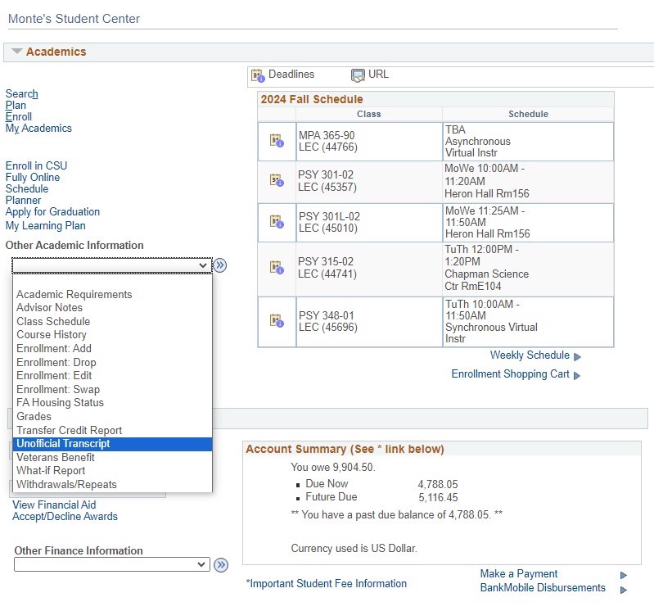654x611 pixels.
Task: Open the Other Finance Information dropdown
Action: coord(112,564)
